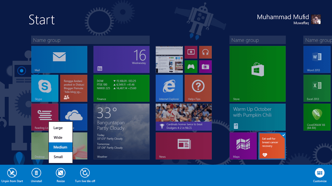Click the user profile picture
This screenshot has height=186, width=332.
tap(316, 19)
